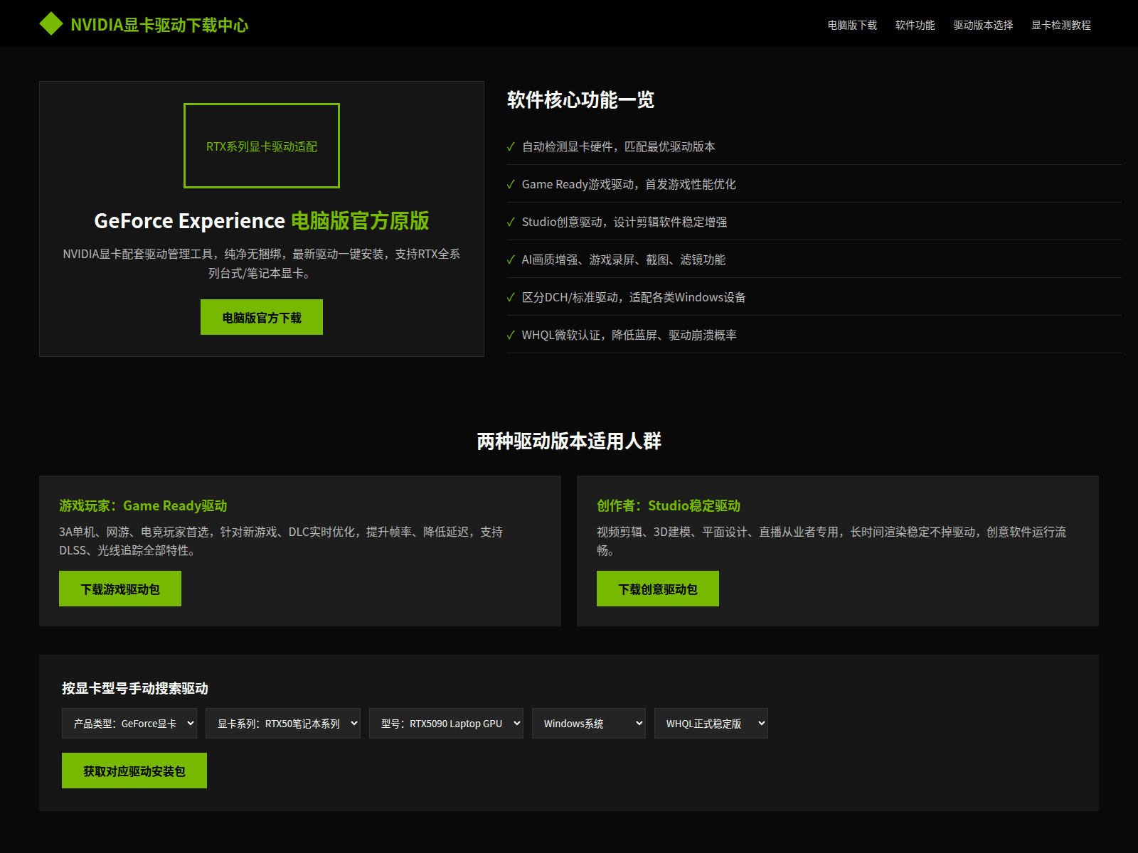
Task: Click 获取对应驱动安装包 button
Action: (134, 771)
